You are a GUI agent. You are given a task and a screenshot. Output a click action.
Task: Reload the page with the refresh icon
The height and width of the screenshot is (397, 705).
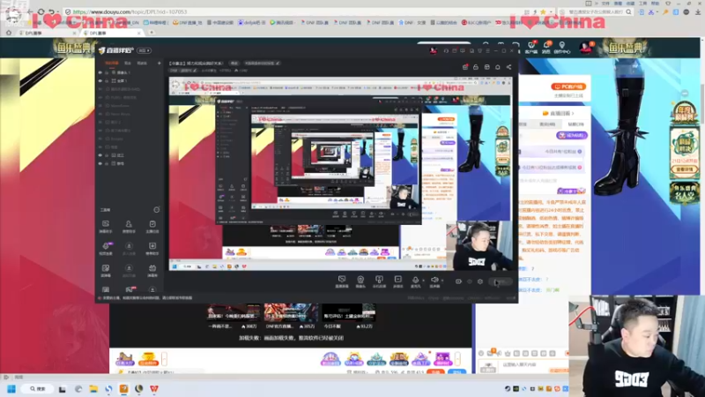(41, 11)
